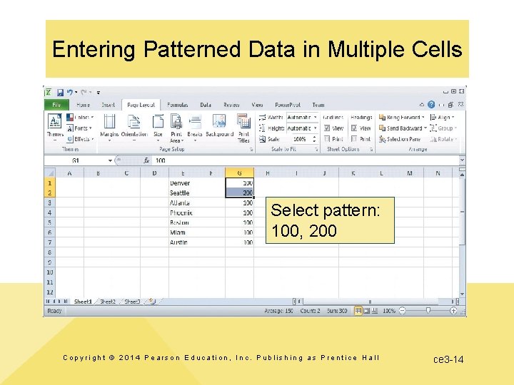Switch to the Formulas tab
This screenshot has height=385, width=514.
click(177, 105)
